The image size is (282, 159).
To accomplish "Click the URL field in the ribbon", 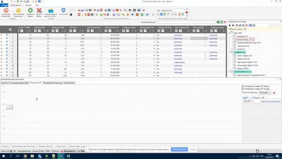I will click(173, 11).
